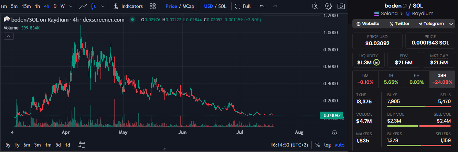
Task: Select the 5m timeframe
Action: coord(14,6)
